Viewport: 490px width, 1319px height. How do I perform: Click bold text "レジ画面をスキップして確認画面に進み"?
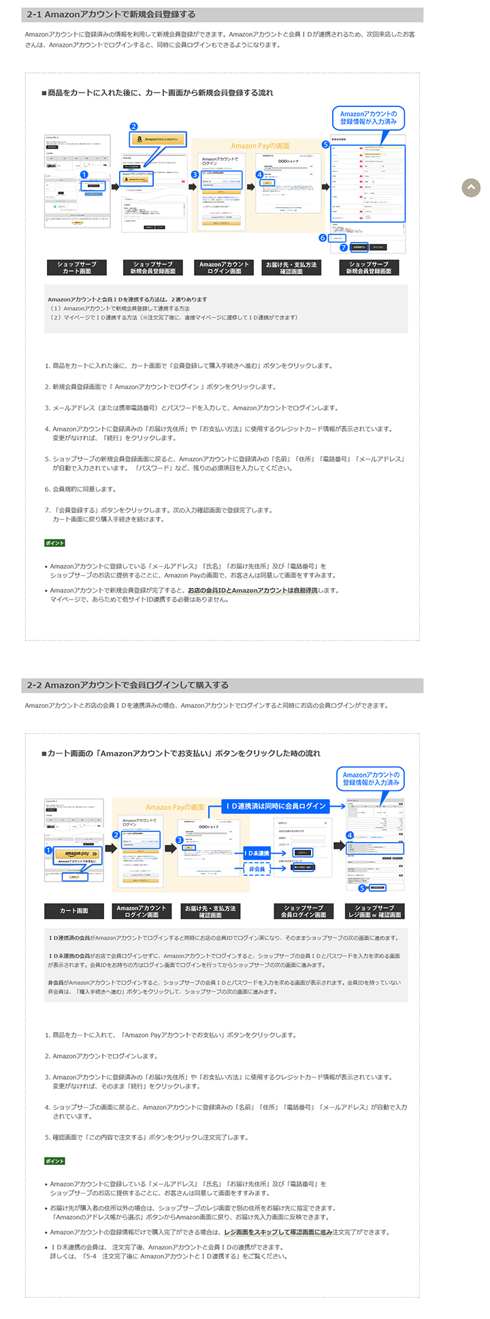(278, 1232)
